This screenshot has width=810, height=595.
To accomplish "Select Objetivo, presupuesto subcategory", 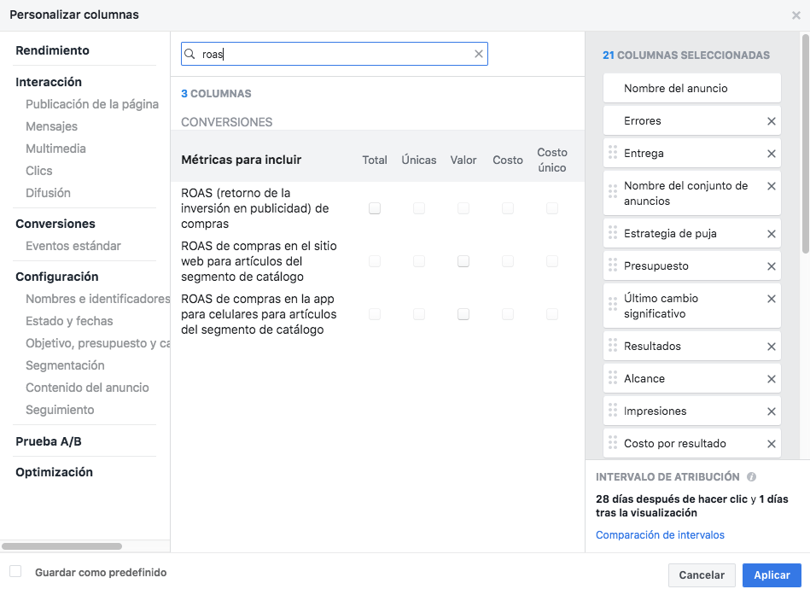I will click(x=97, y=343).
